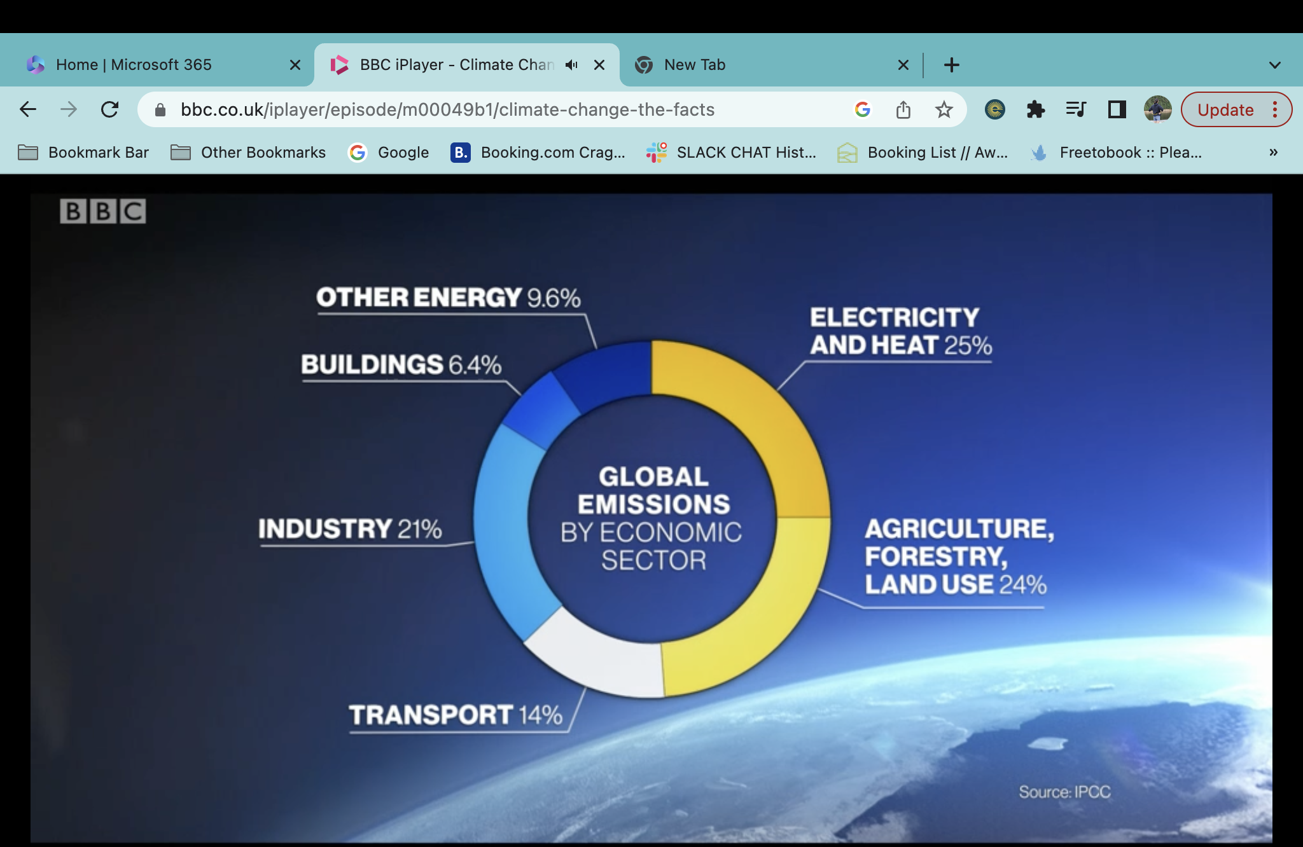Viewport: 1303px width, 847px height.
Task: Open the Other Bookmarks folder
Action: click(248, 152)
